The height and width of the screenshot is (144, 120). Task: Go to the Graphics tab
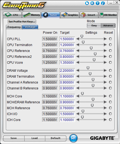pos(70,15)
